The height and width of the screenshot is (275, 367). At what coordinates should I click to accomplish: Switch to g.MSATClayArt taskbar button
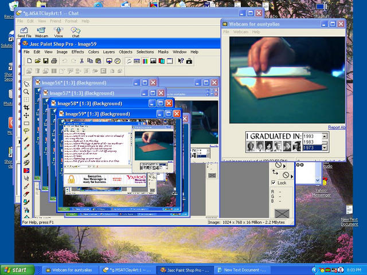pos(127,270)
